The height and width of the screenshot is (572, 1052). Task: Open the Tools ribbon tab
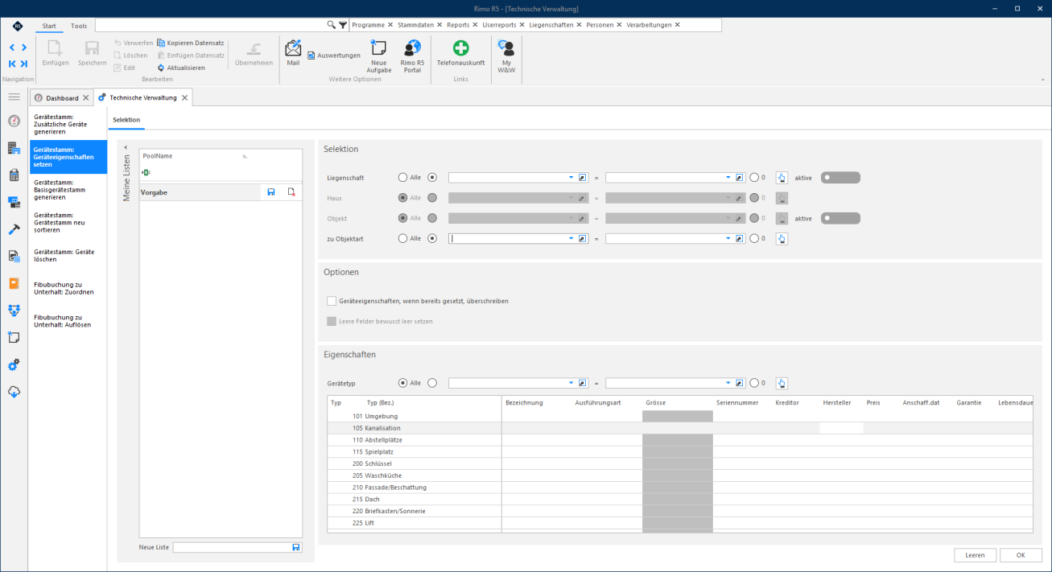79,26
